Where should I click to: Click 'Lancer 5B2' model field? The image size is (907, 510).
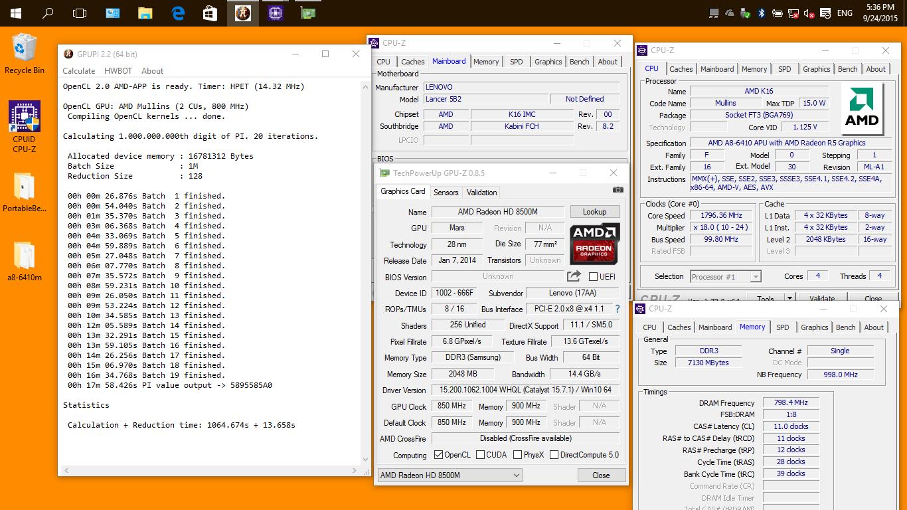click(485, 100)
